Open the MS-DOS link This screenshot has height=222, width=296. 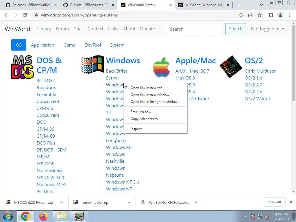click(x=45, y=164)
